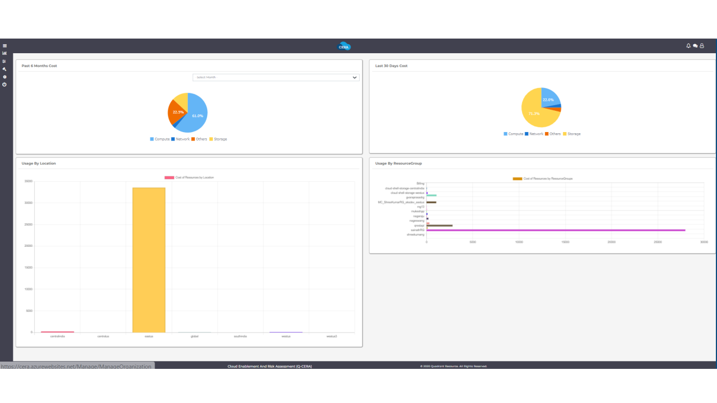Open the hamburger menu in the sidebar
The width and height of the screenshot is (717, 403).
pos(4,46)
